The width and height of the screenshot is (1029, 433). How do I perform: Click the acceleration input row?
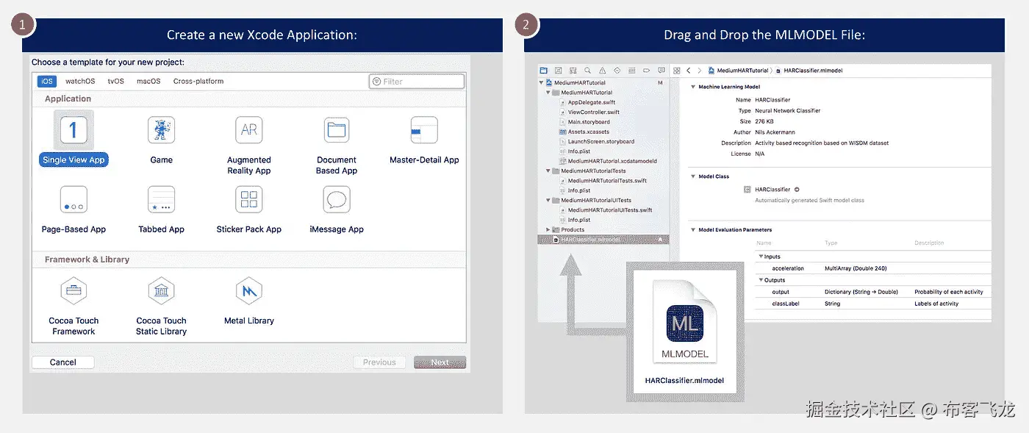point(872,268)
